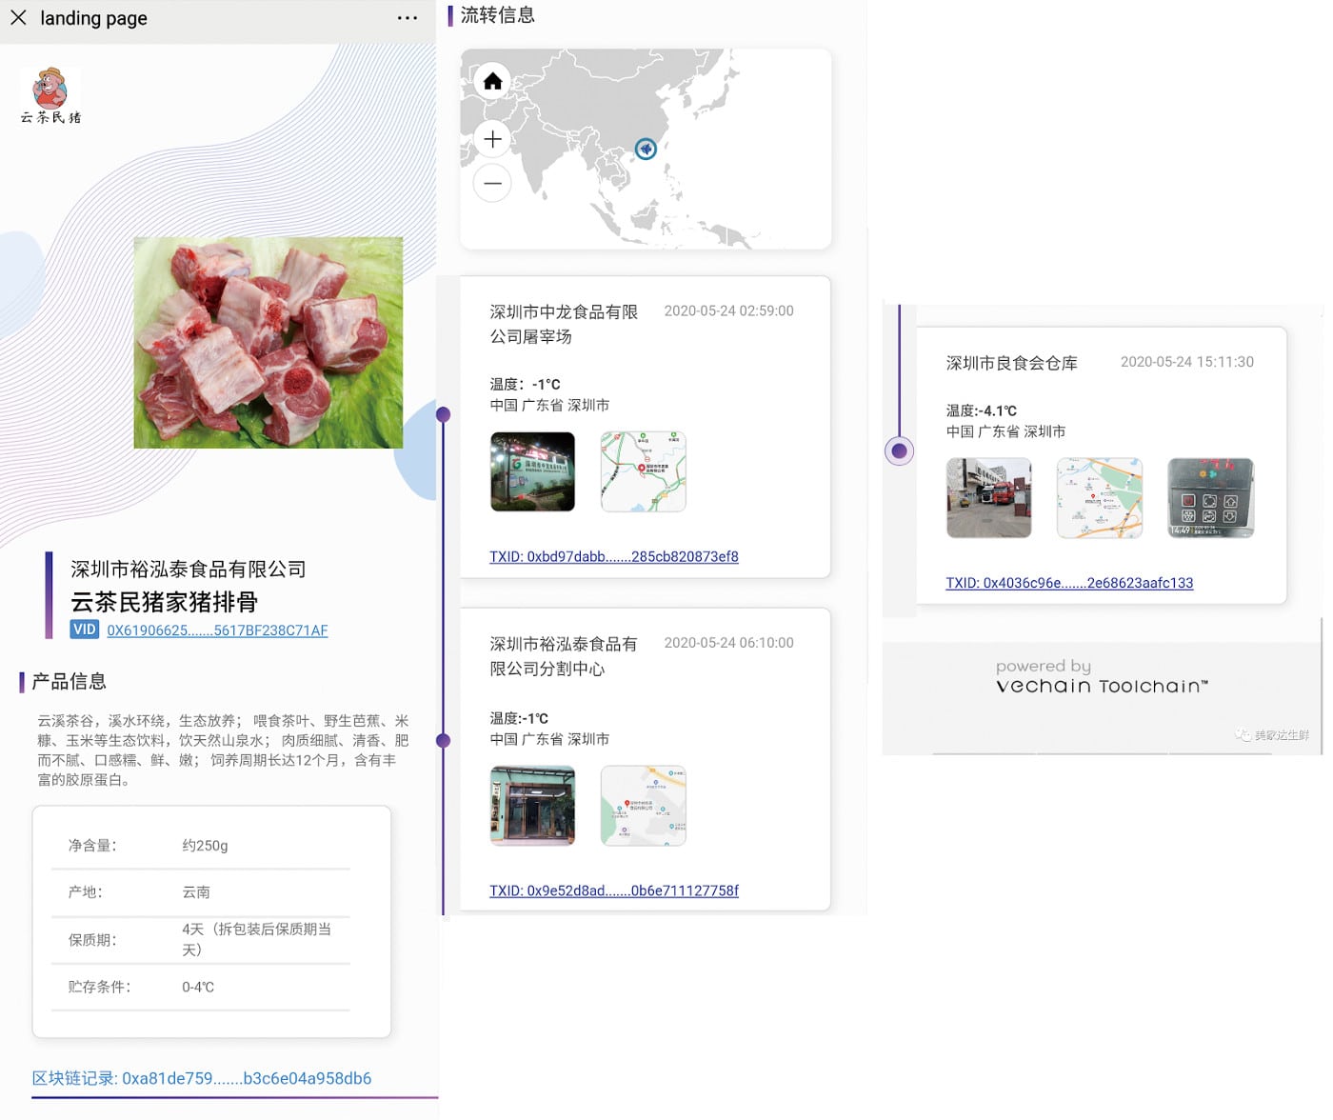Open VID link 0X61906625...5617BF238C71AF
Screen dimensions: 1333x1120
click(x=217, y=630)
